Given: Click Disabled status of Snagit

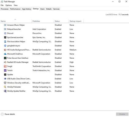Looking at the screenshot, I should [58, 66].
